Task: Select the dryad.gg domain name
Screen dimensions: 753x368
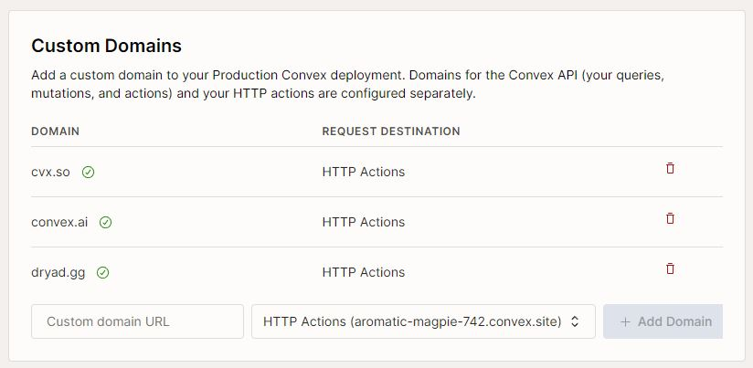Action: (x=58, y=272)
